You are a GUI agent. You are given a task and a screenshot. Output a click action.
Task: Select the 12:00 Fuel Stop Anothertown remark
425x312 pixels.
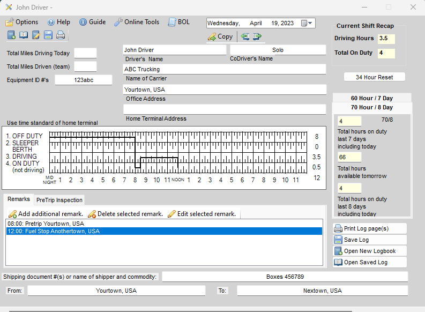pos(164,231)
